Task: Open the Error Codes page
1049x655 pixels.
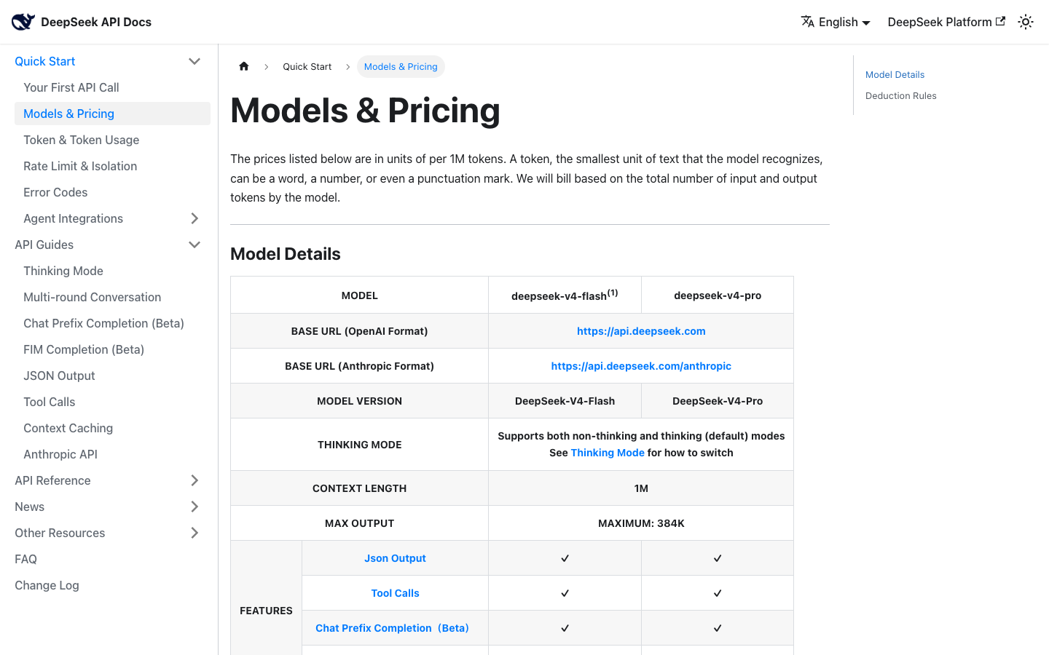Action: coord(55,192)
